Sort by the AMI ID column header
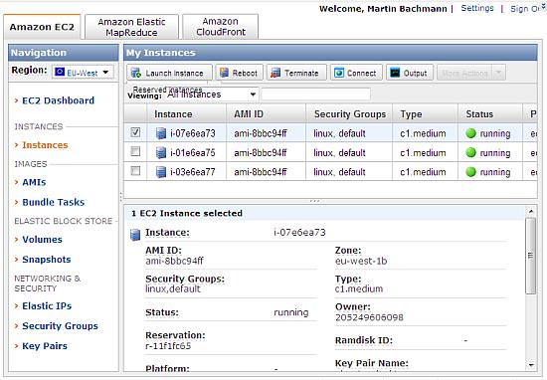Viewport: 547px width, 380px height. click(x=266, y=113)
